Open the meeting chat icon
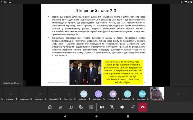Image resolution: width=193 pixels, height=120 pixels. click(x=50, y=107)
